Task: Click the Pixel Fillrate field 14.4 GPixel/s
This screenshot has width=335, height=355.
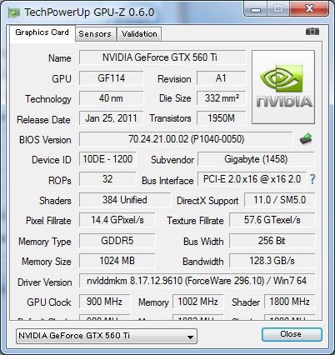Action: pyautogui.click(x=117, y=220)
